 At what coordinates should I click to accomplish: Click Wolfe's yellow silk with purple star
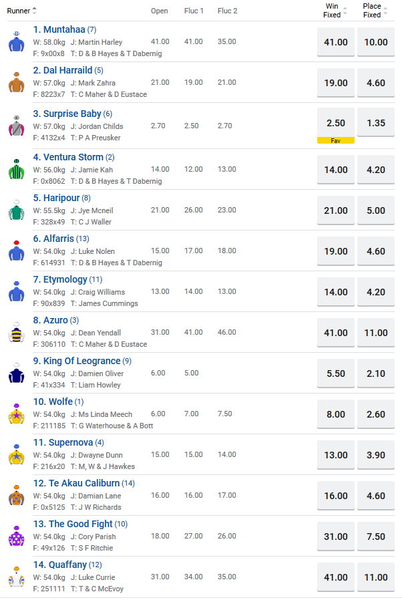[16, 414]
